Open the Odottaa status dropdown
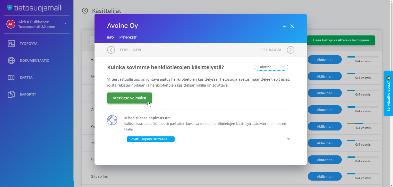393x187 pixels. tap(271, 67)
